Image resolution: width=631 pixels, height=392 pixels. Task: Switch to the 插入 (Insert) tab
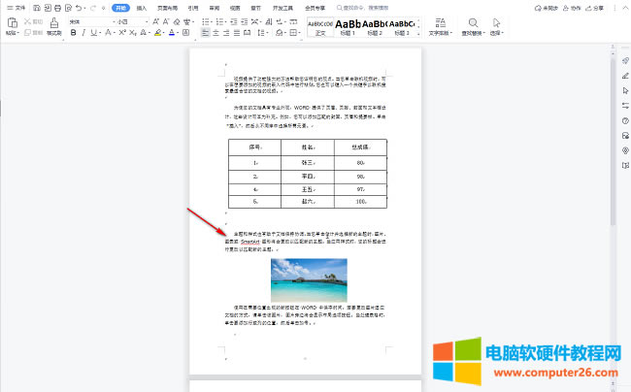(x=142, y=7)
